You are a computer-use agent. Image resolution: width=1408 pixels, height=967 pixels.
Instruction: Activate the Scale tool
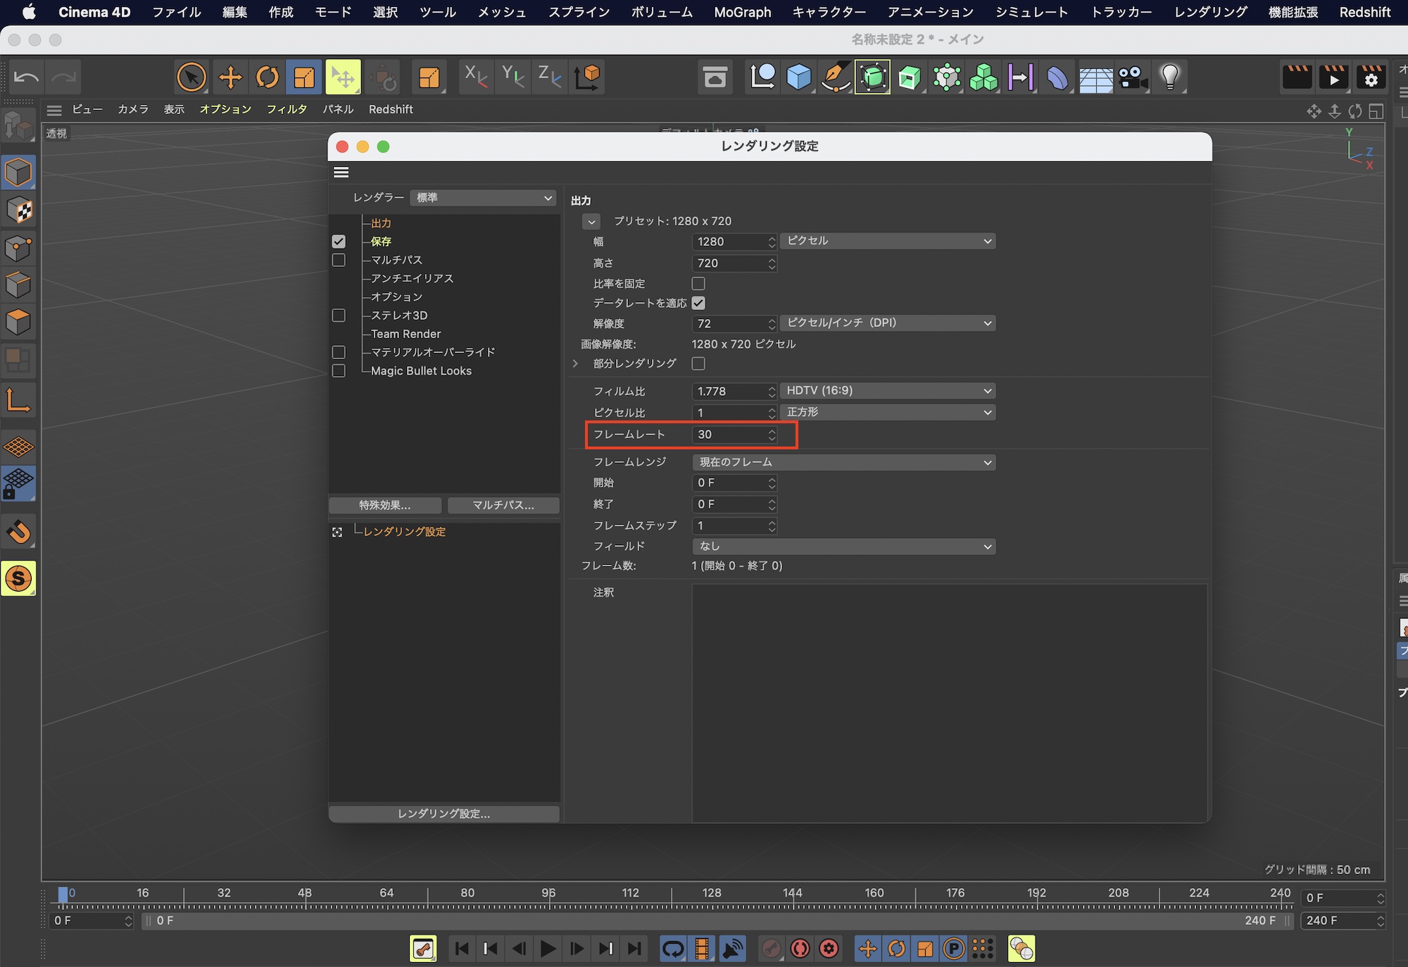(304, 77)
